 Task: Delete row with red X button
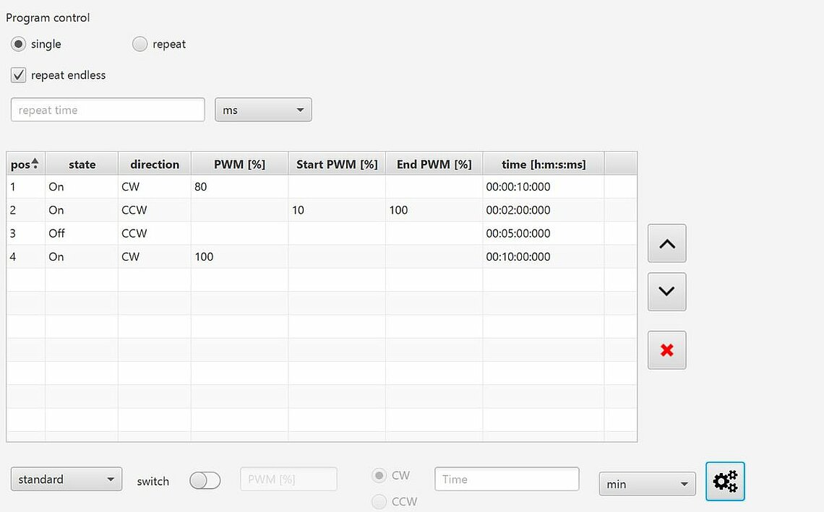(x=666, y=350)
